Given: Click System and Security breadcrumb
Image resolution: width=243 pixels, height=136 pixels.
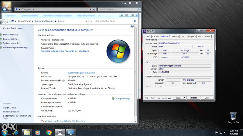Looking at the screenshot, I should [44, 21].
